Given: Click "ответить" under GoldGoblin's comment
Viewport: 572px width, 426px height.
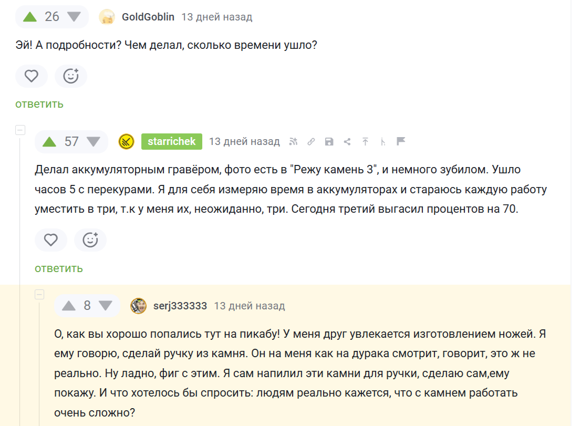Looking at the screenshot, I should coord(39,104).
